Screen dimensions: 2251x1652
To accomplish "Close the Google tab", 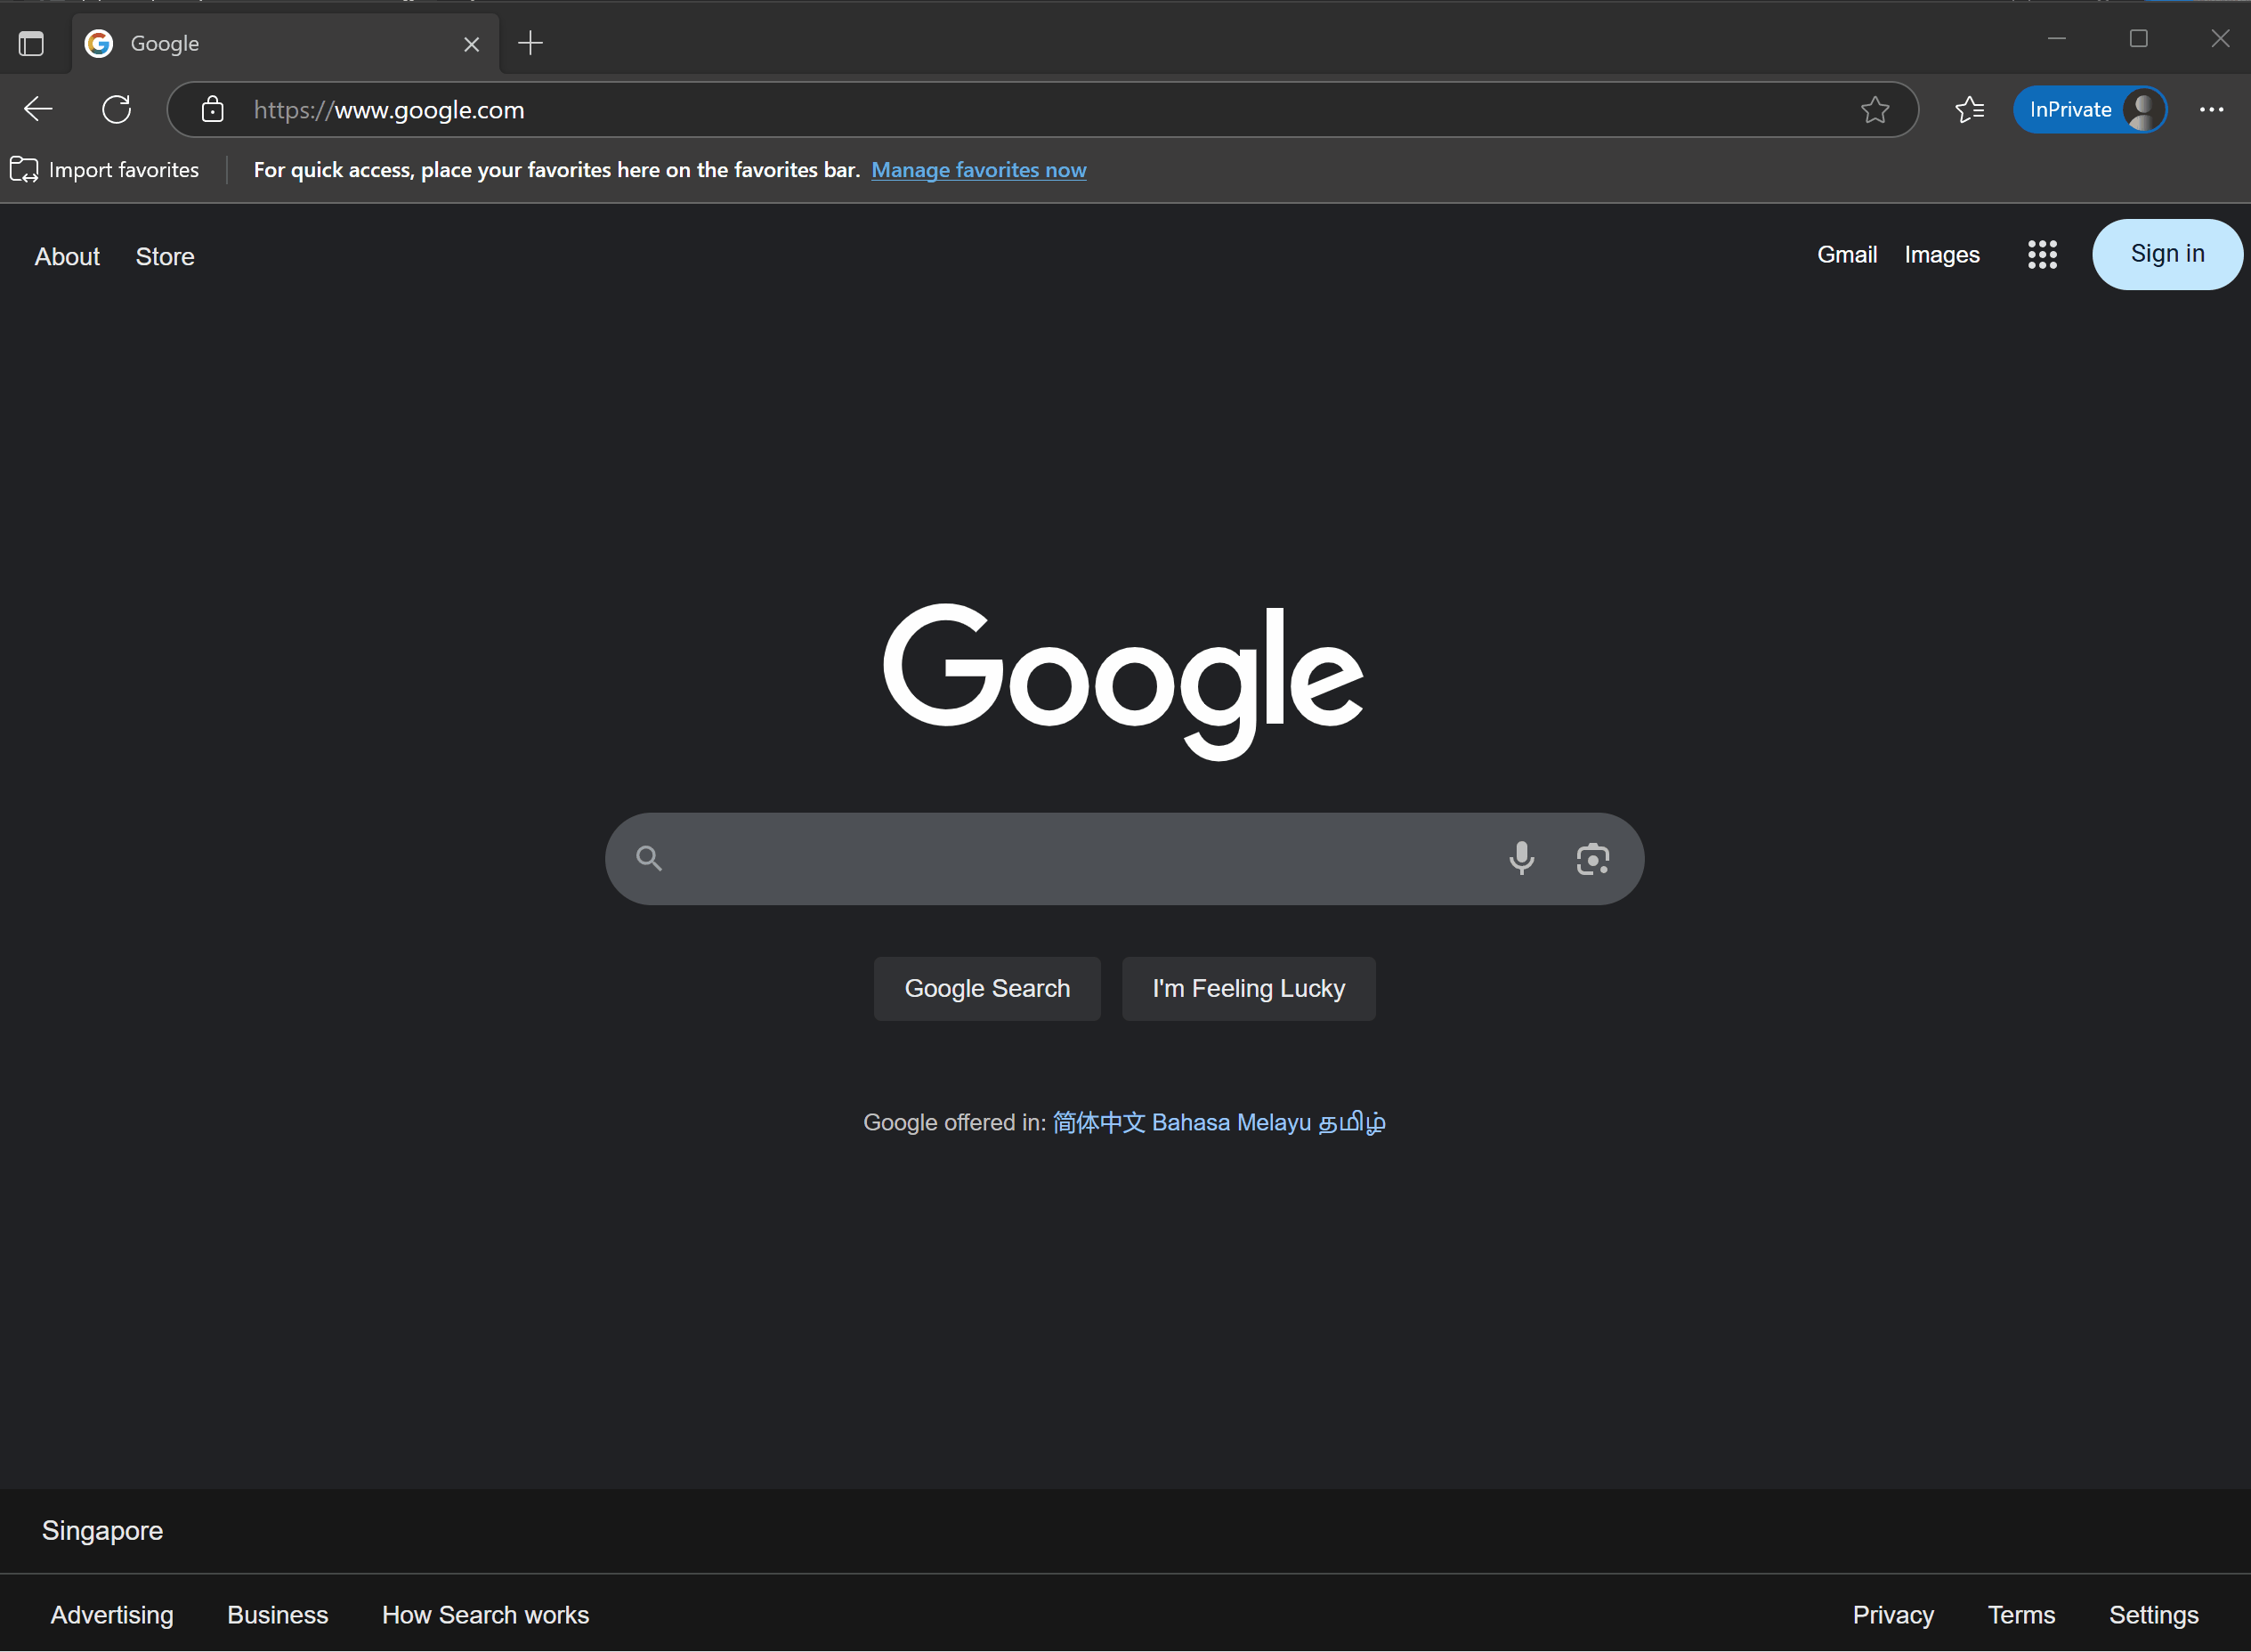I will click(471, 44).
